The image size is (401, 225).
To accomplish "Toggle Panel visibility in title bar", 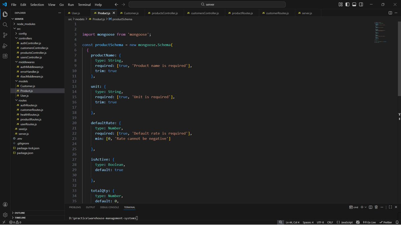I will [354, 4].
